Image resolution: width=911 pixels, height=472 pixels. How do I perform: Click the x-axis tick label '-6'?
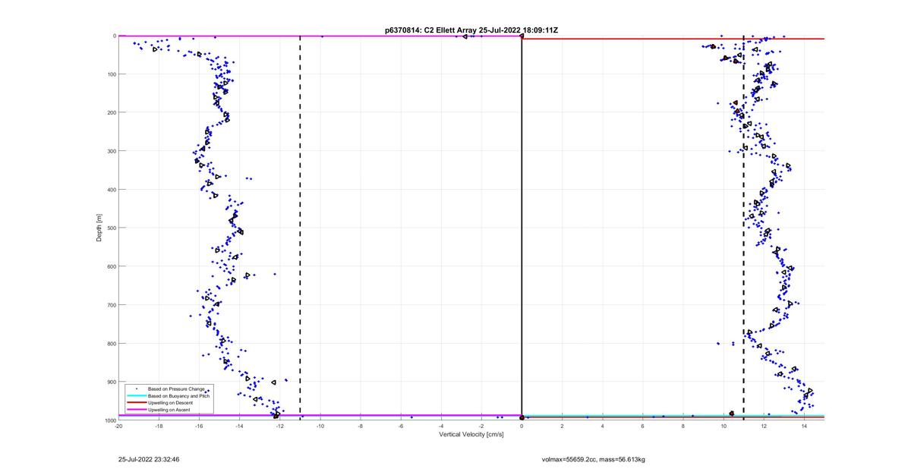click(x=401, y=426)
